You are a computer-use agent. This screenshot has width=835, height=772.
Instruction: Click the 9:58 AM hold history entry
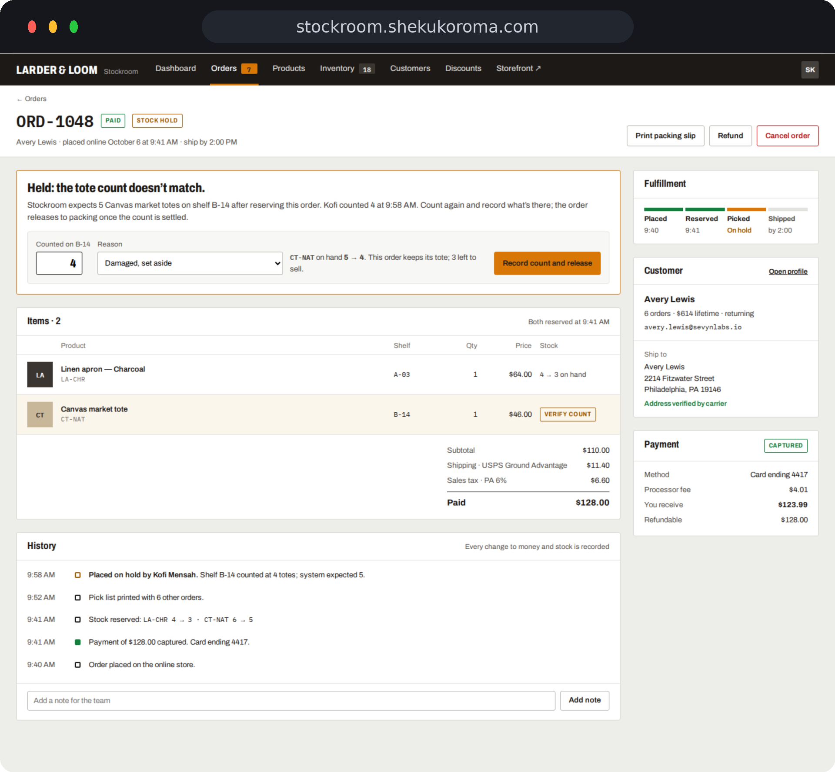(x=318, y=575)
